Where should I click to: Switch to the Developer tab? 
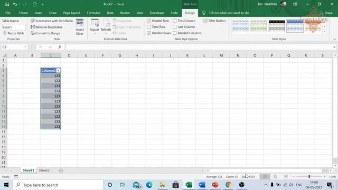[157, 13]
